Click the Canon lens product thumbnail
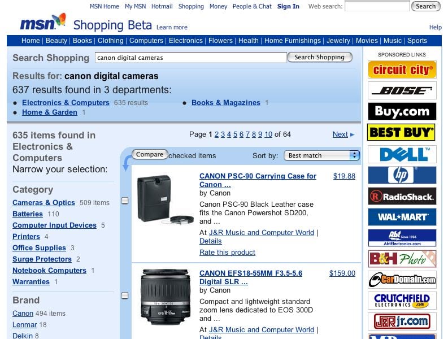This screenshot has width=448, height=339. click(166, 297)
